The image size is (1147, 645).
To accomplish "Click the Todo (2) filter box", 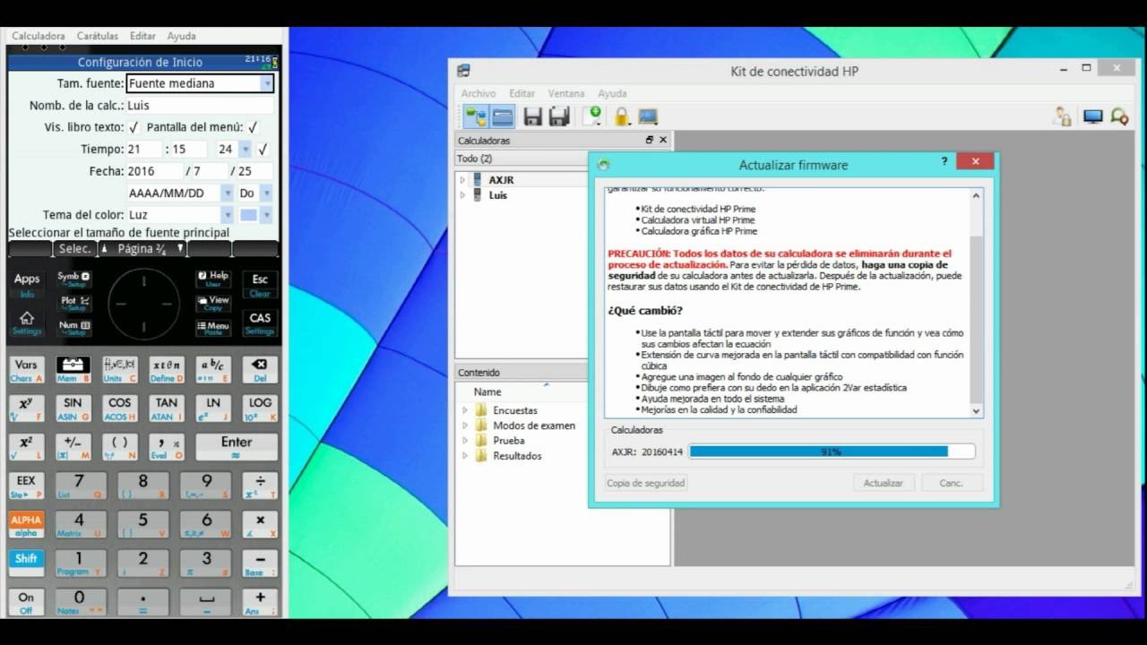I will (521, 159).
